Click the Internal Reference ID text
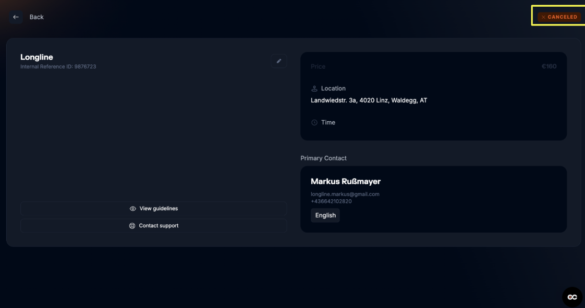585x308 pixels. [x=58, y=67]
